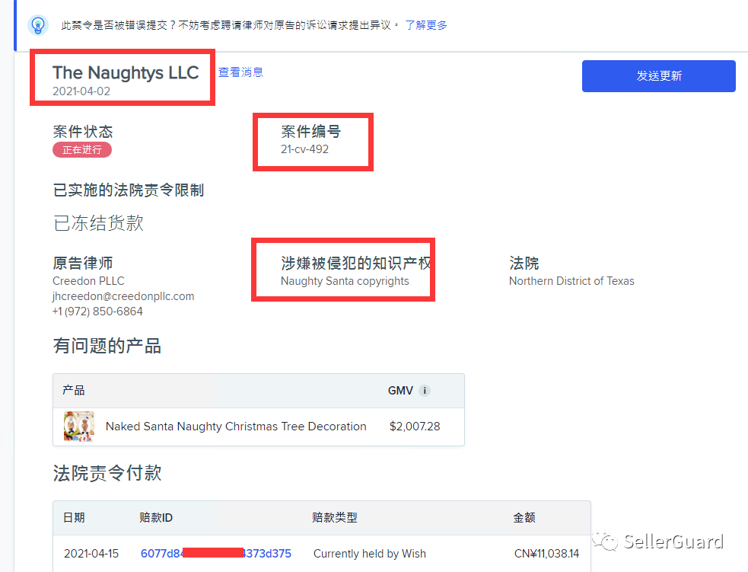
Task: Open the GMV info tooltip icon
Action: coord(424,390)
